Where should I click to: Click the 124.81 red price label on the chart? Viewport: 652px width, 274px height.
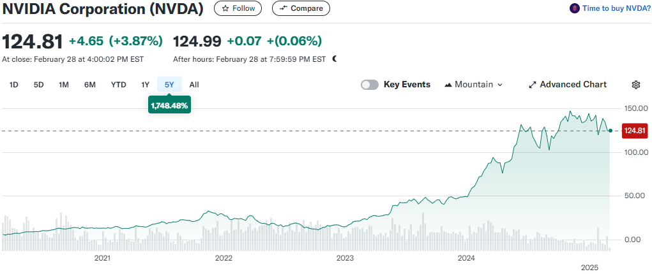tap(634, 131)
